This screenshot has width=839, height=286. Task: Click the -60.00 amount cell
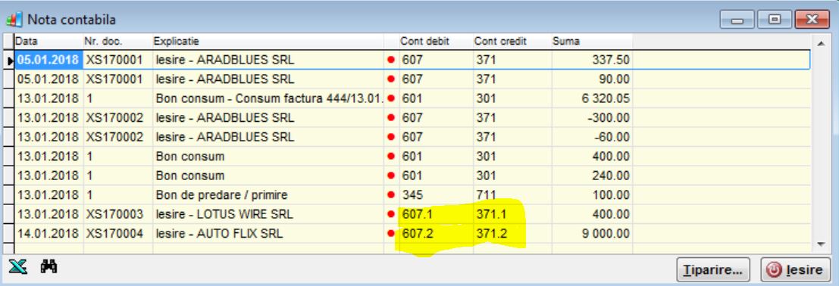[x=592, y=137]
